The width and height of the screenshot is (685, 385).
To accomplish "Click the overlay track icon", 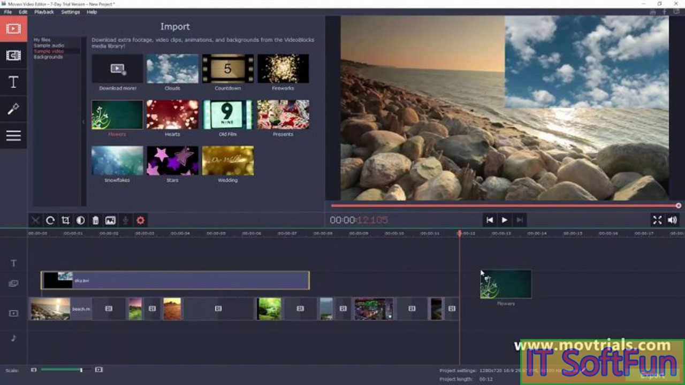I will [x=14, y=284].
